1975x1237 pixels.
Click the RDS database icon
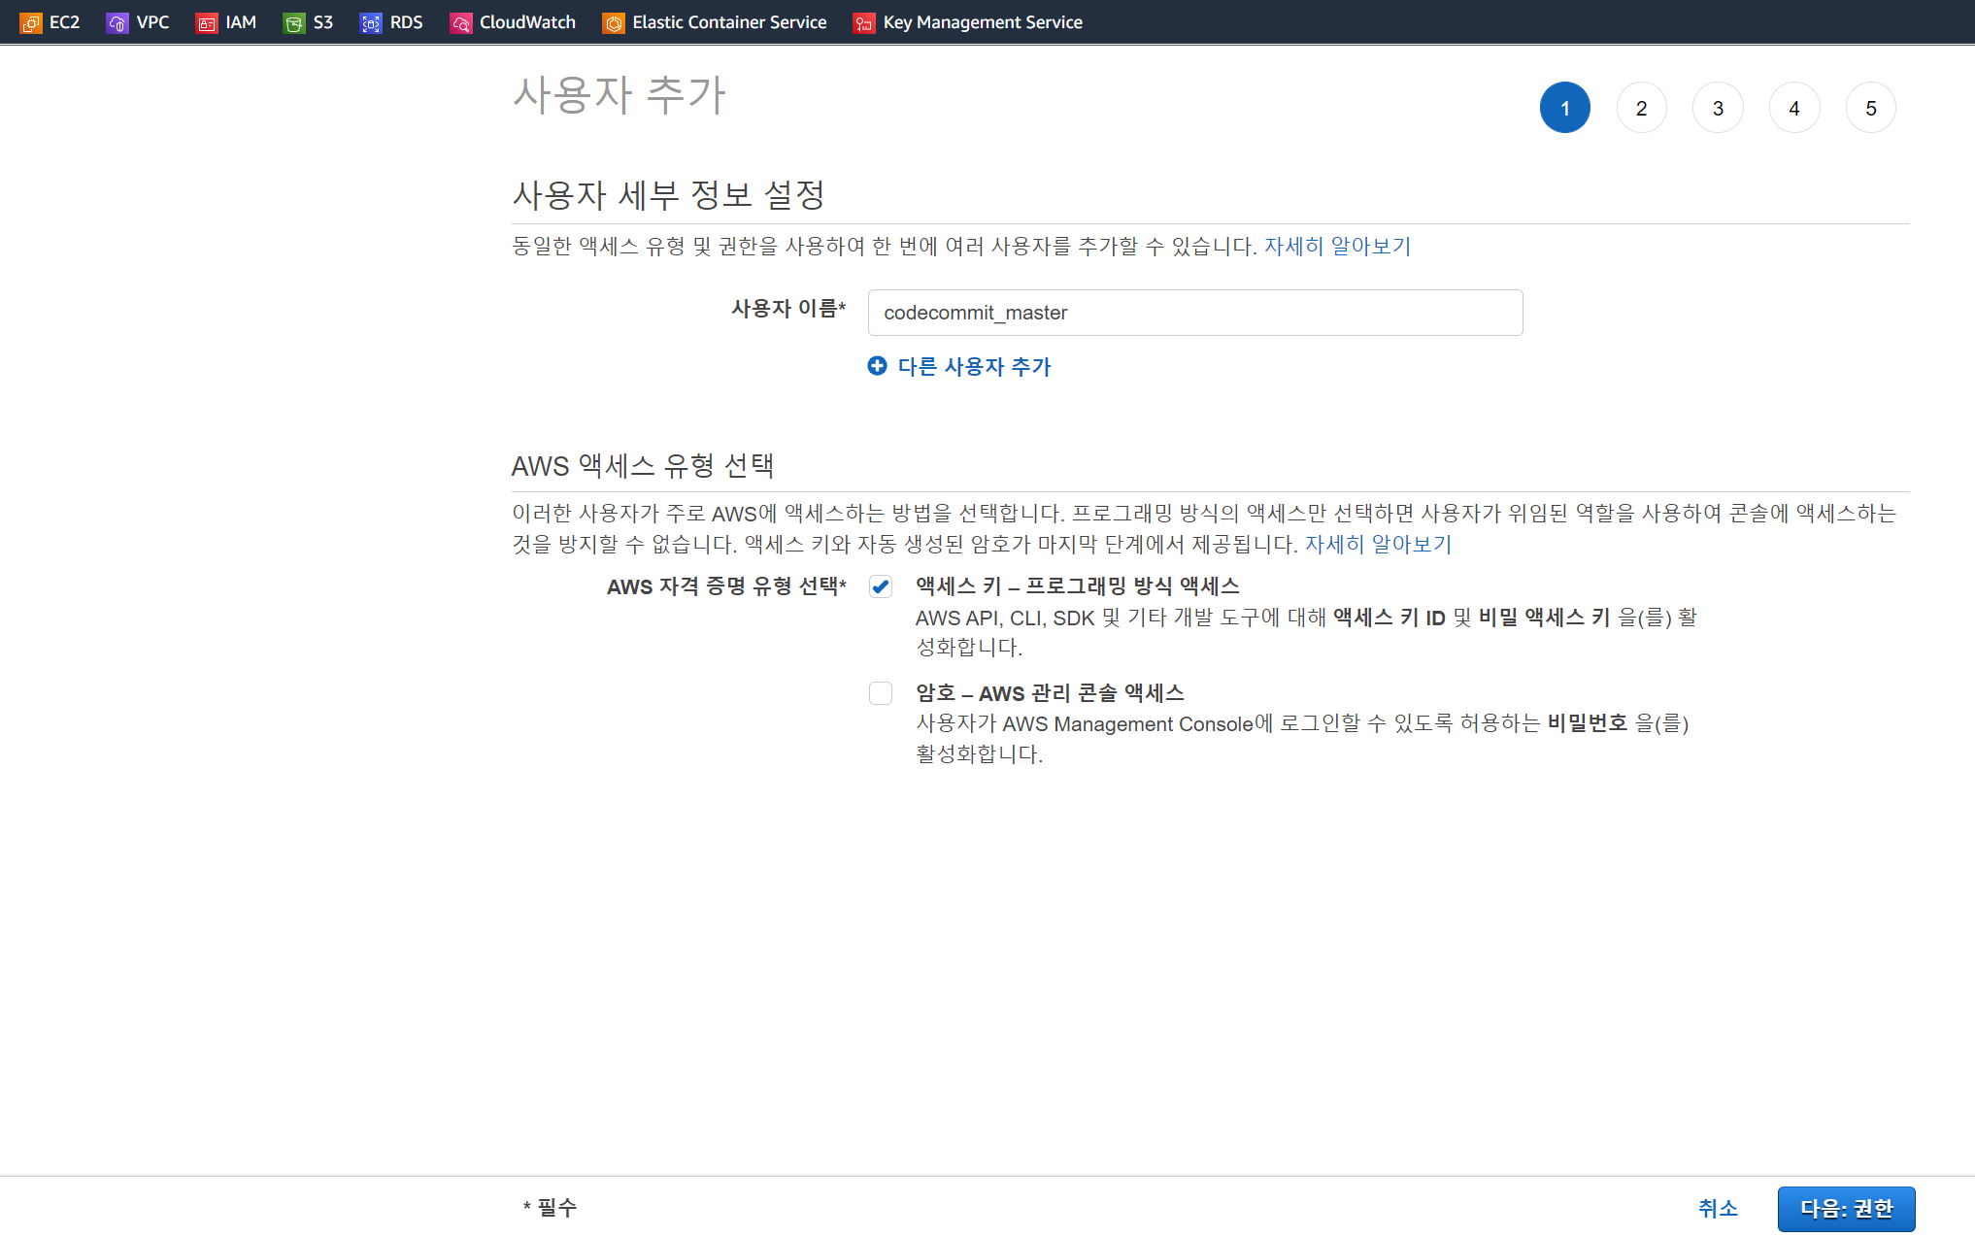[370, 22]
